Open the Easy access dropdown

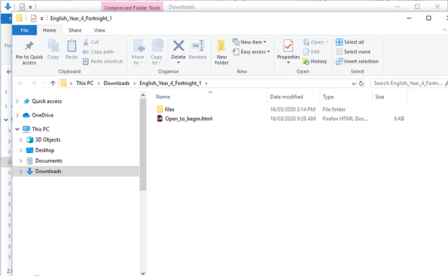tap(251, 52)
